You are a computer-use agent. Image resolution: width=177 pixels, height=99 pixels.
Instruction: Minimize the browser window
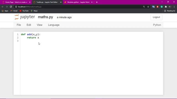[162, 2]
